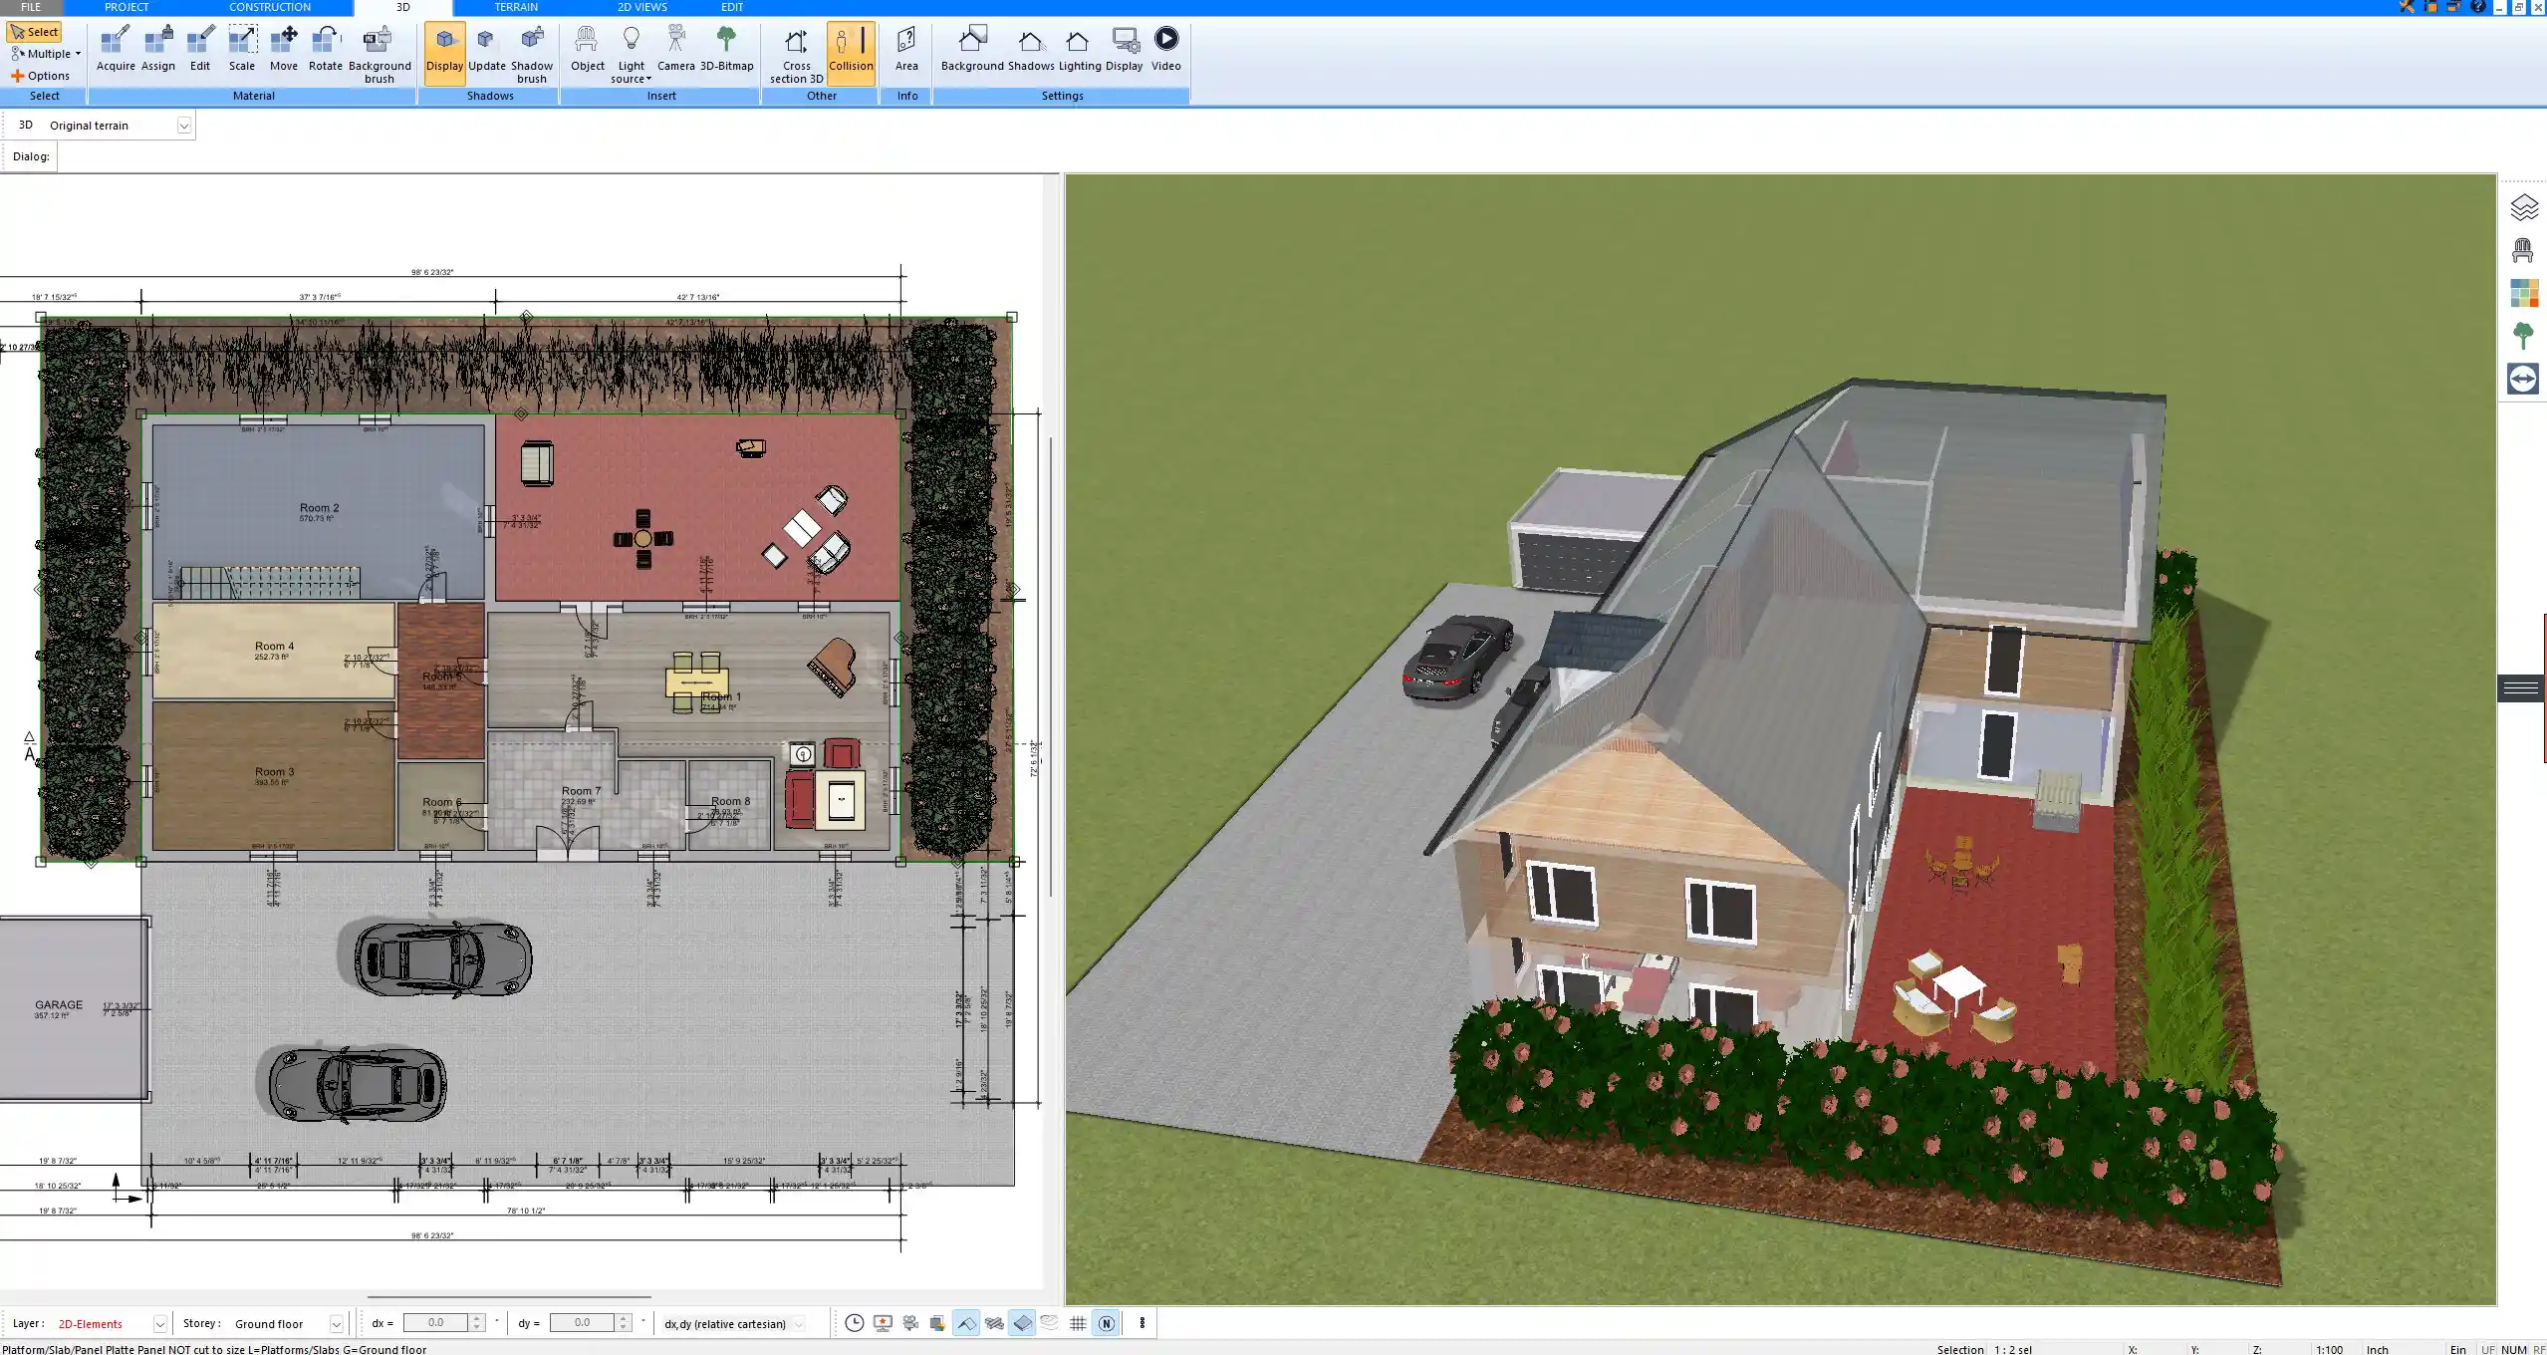Switch to the TERRAIN ribbon tab

click(515, 7)
